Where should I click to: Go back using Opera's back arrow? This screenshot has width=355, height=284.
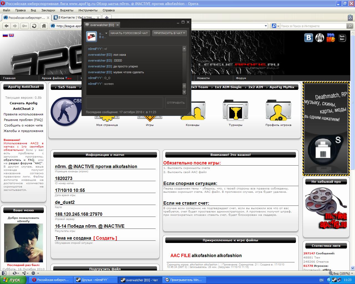6,26
